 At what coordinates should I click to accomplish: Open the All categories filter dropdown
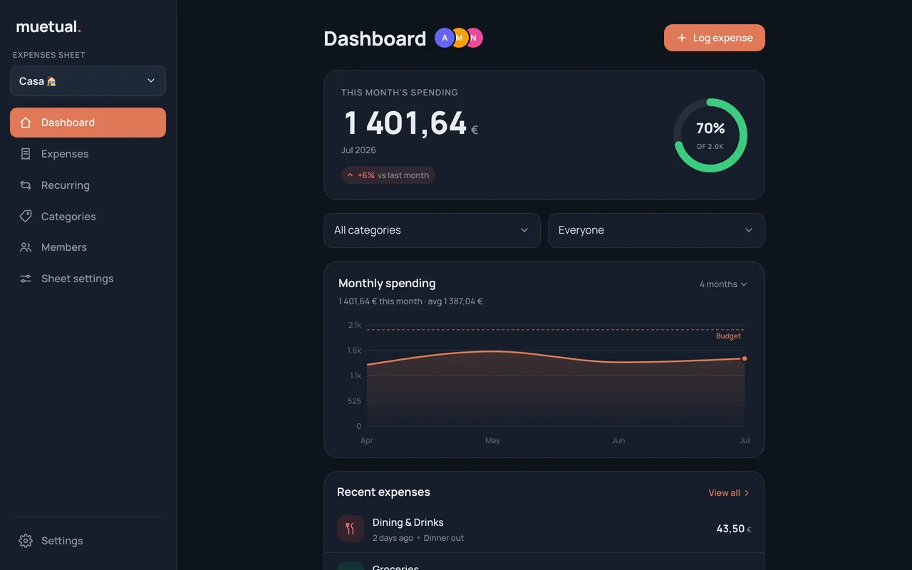pyautogui.click(x=432, y=230)
